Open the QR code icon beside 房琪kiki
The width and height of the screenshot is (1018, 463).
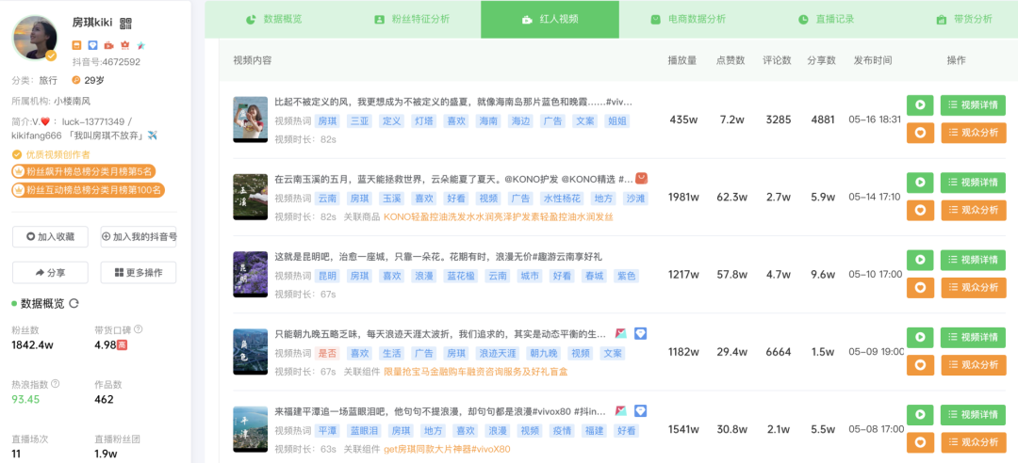coord(125,24)
